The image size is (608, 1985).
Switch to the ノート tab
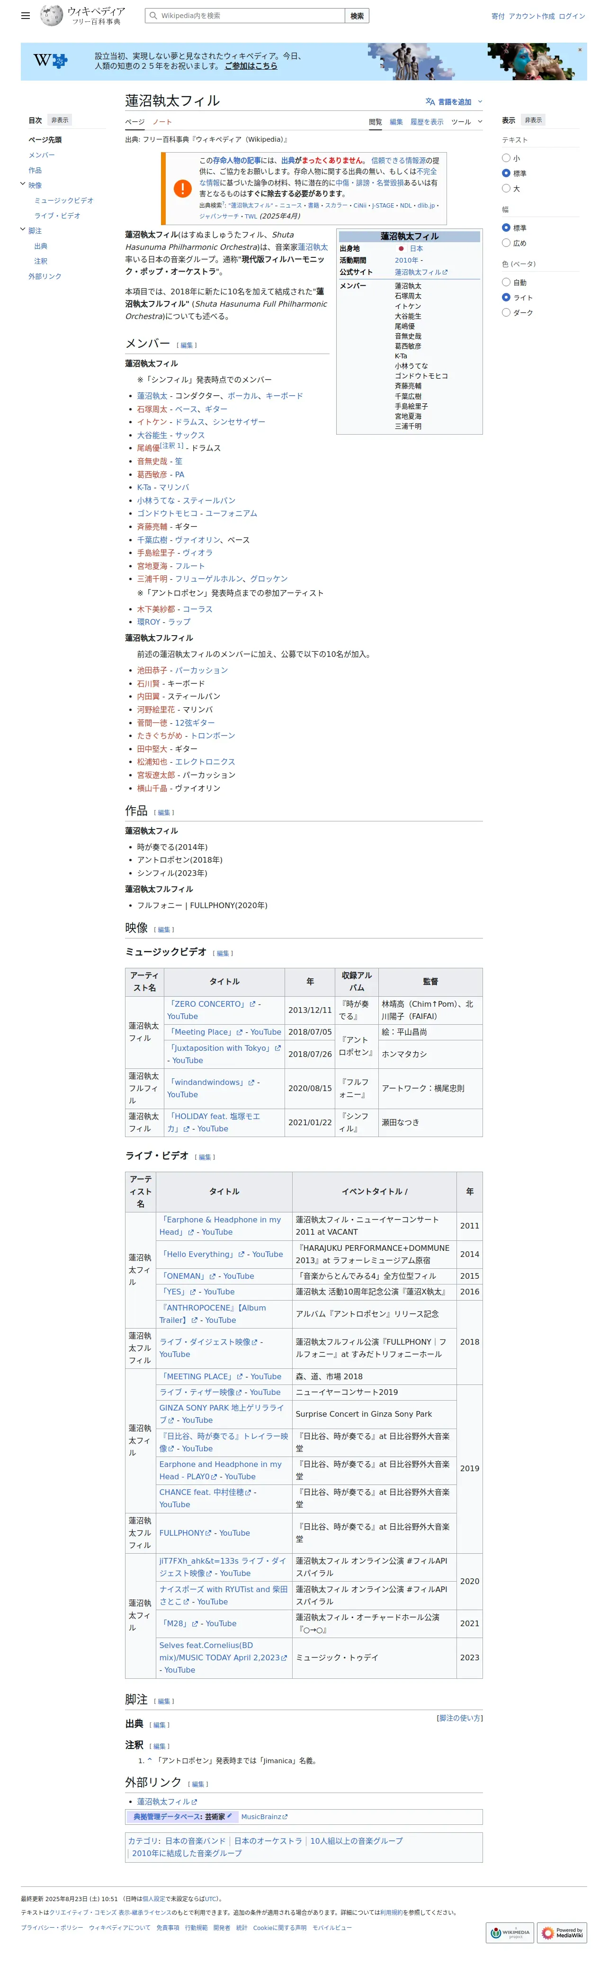[x=161, y=122]
